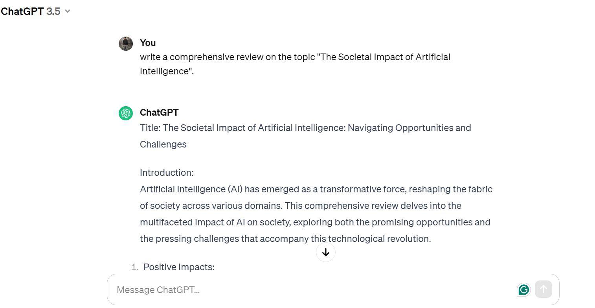Screen dimensions: 595x308
Task: Click the "Introduction:" heading
Action: tap(167, 173)
